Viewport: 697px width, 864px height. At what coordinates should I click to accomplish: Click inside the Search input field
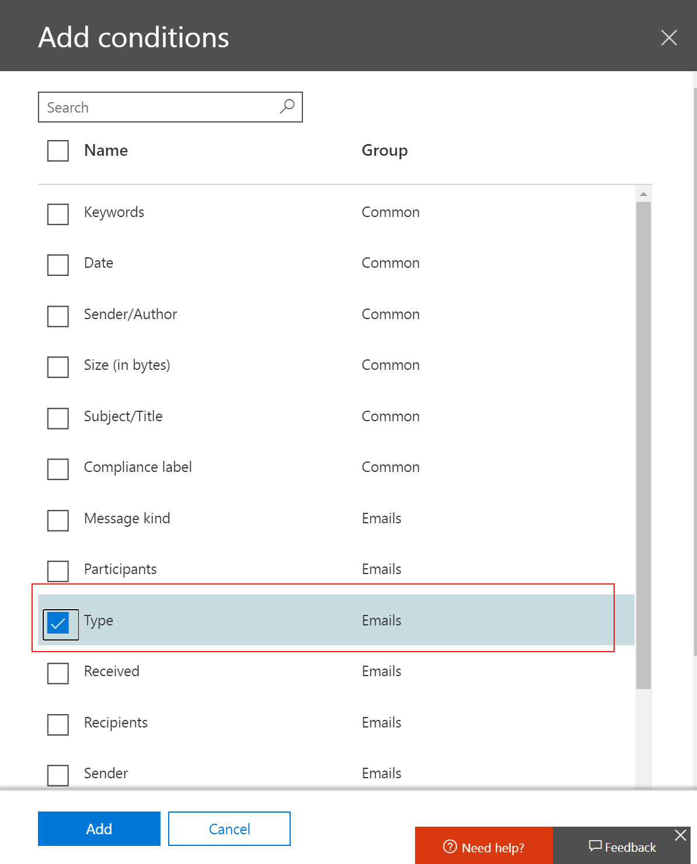[158, 107]
